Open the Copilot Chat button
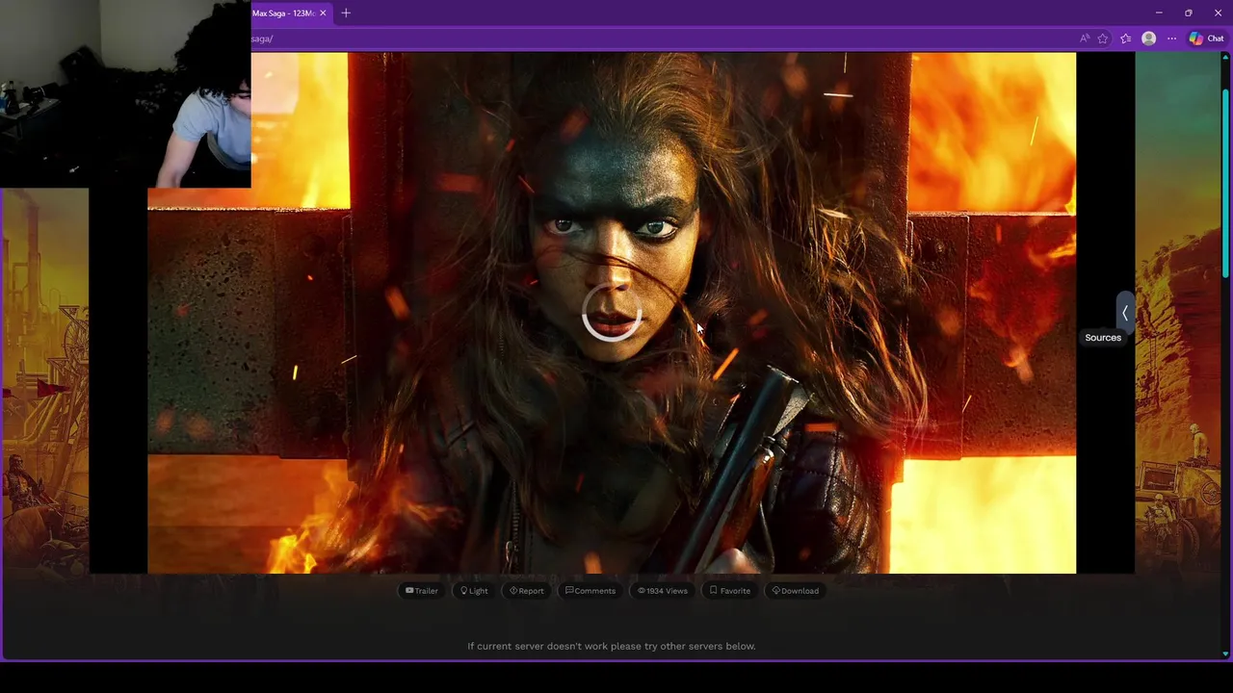 coord(1206,38)
